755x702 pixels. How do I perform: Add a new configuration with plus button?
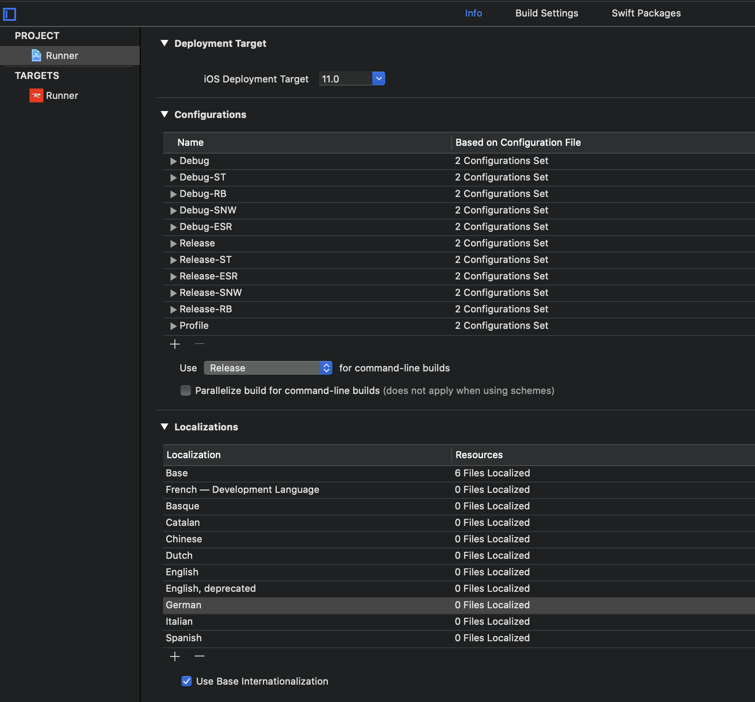click(175, 344)
